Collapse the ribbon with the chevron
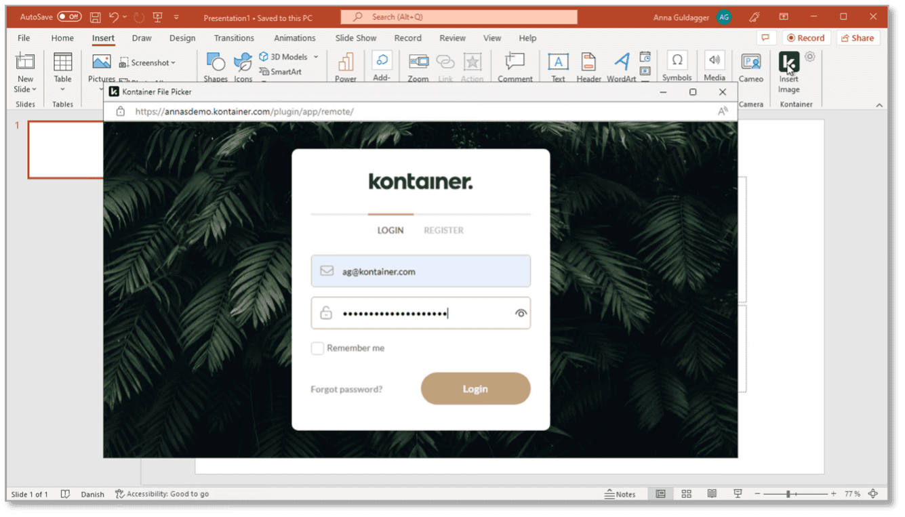Screen dimensions: 905x517 pyautogui.click(x=879, y=104)
